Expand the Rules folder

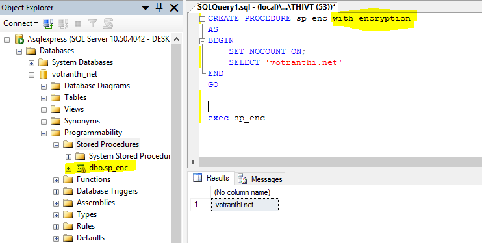pos(56,227)
